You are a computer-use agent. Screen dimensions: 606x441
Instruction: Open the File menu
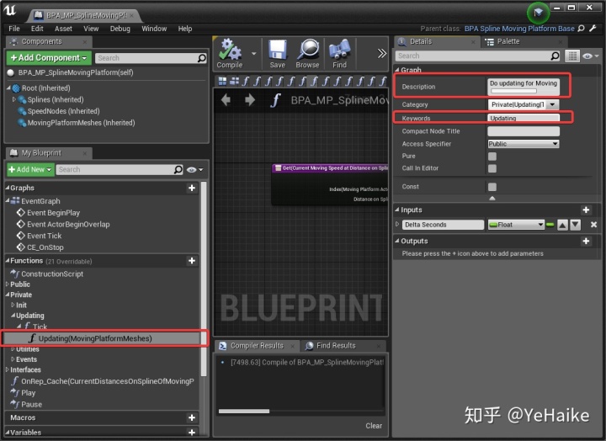(14, 29)
